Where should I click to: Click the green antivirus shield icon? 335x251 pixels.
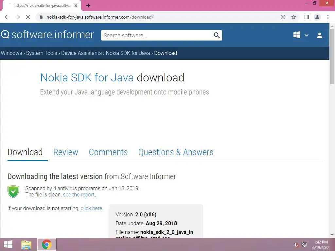pos(13,192)
